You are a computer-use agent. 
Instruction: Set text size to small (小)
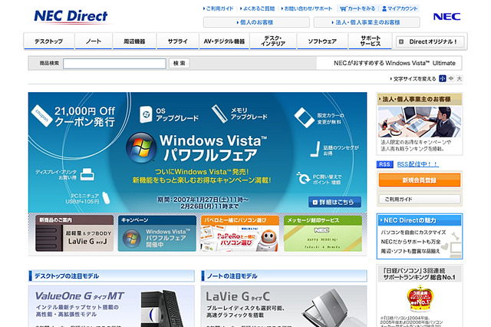[442, 78]
